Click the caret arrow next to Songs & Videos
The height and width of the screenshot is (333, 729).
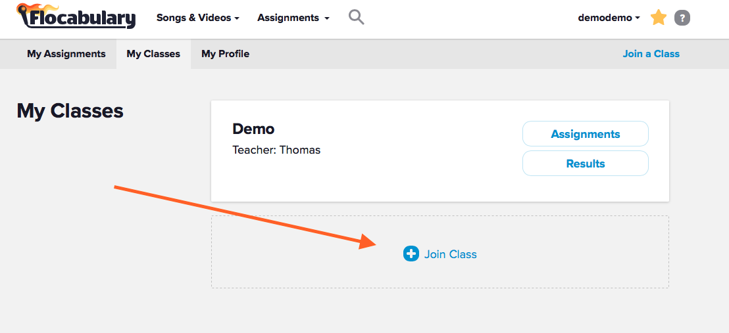pos(237,18)
